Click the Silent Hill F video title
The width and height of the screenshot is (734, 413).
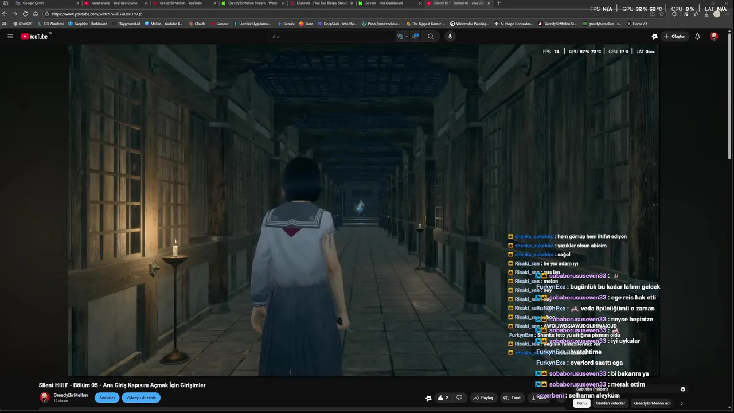(122, 385)
